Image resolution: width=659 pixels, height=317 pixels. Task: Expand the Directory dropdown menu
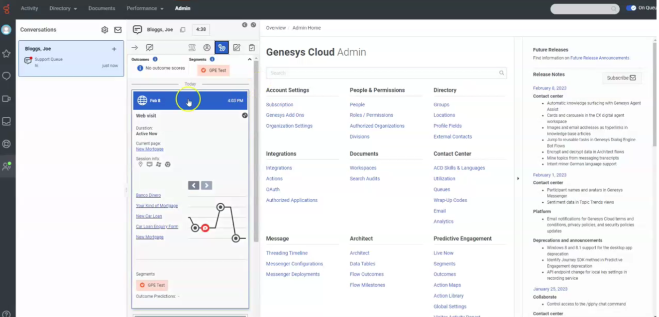[x=63, y=8]
